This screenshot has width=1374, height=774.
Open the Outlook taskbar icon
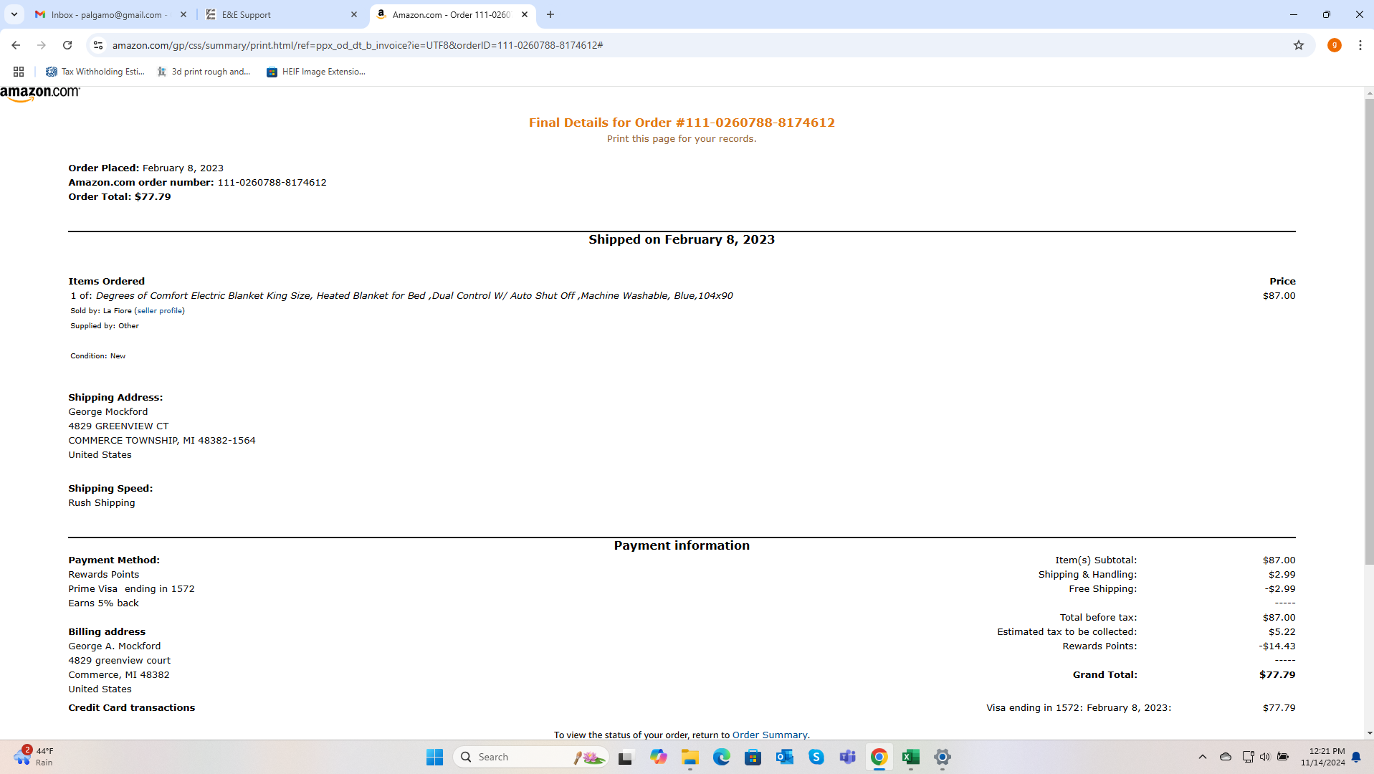pyautogui.click(x=784, y=757)
